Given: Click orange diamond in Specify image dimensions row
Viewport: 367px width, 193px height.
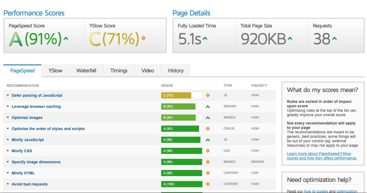Looking at the screenshot, I should (208, 162).
